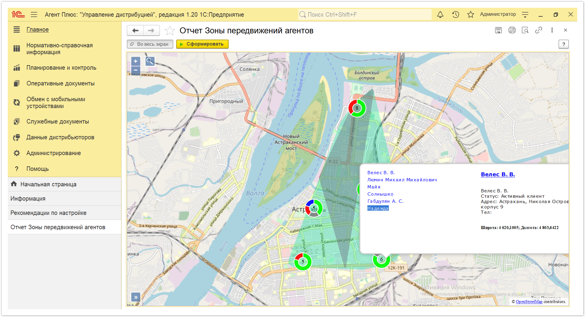The width and height of the screenshot is (585, 317).
Task: Click the Сформировать button
Action: tap(202, 44)
